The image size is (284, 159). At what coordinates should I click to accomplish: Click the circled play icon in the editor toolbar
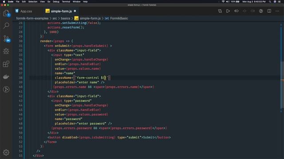[261, 11]
